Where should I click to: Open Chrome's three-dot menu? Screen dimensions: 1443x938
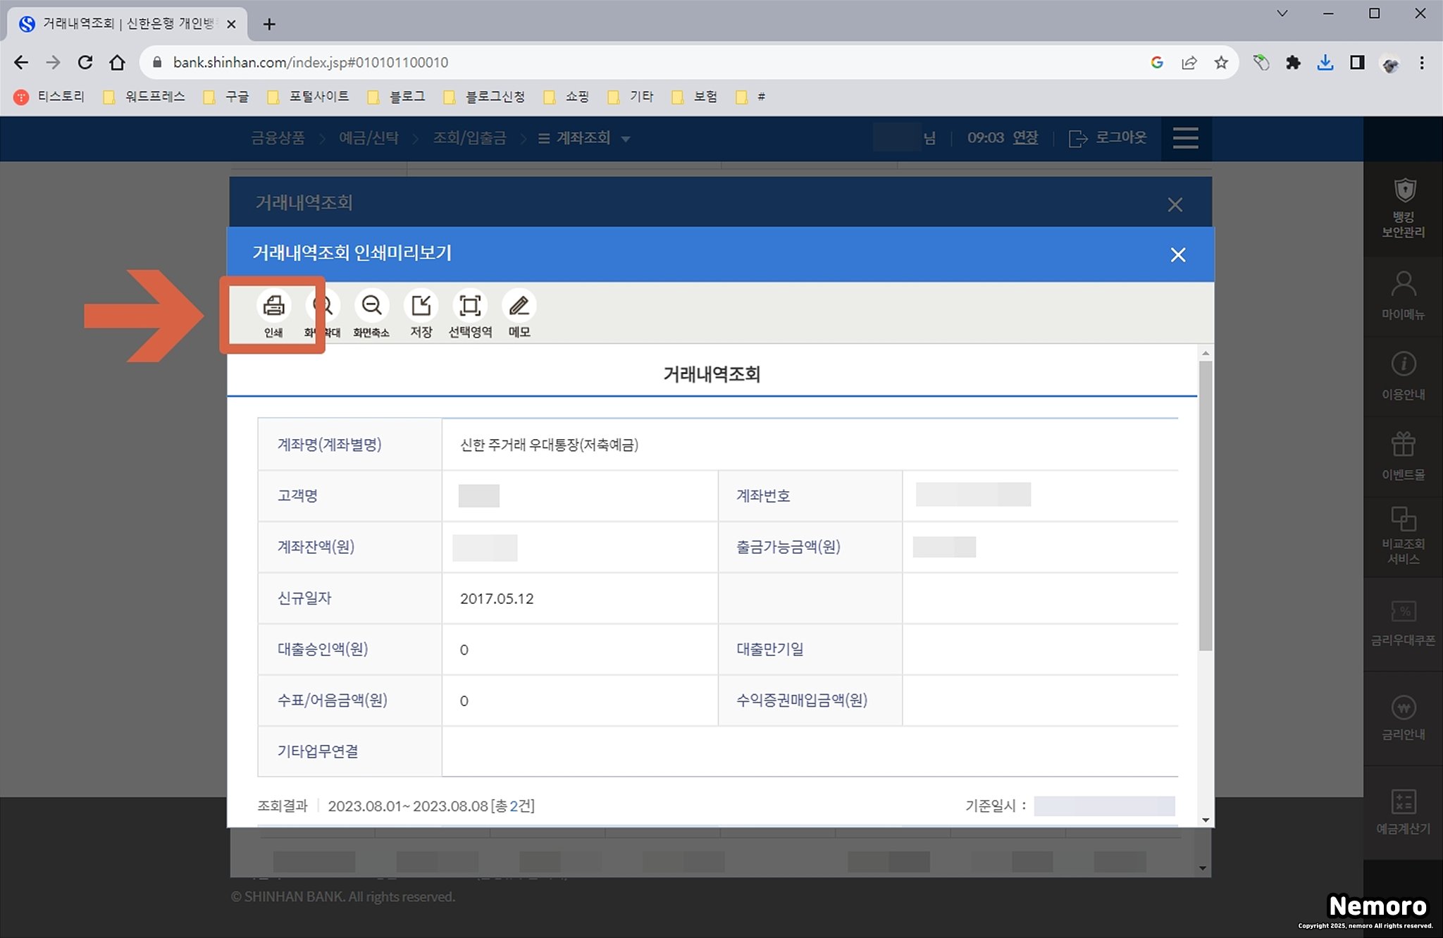1422,63
